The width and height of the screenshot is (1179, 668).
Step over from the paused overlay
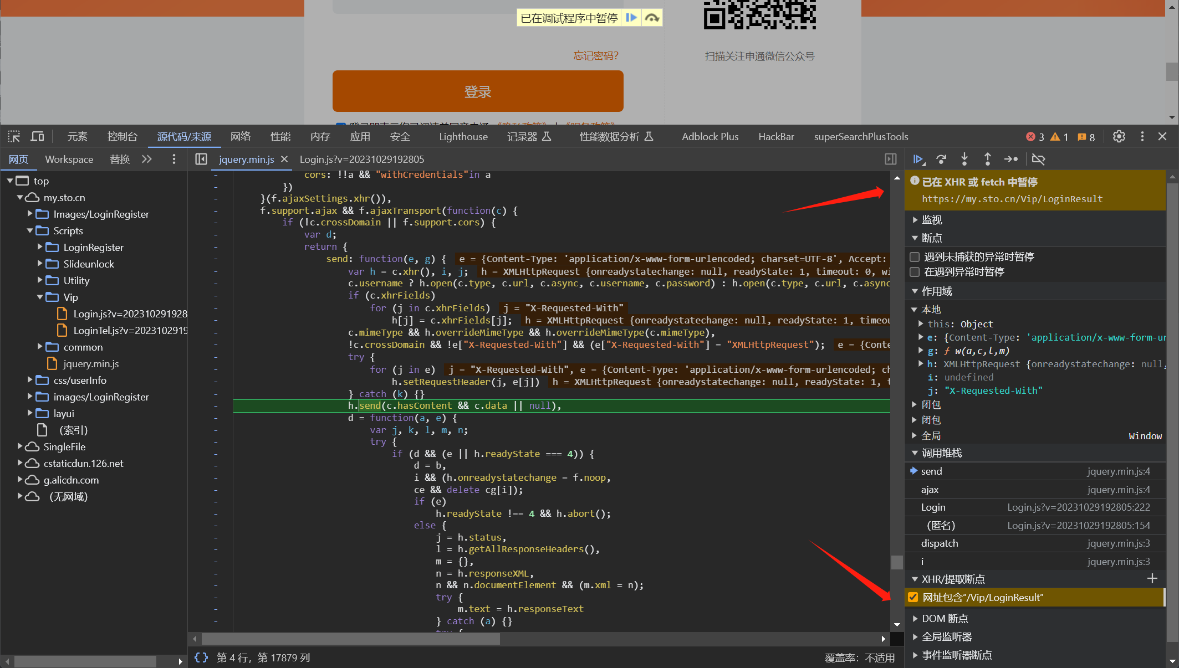coord(652,18)
